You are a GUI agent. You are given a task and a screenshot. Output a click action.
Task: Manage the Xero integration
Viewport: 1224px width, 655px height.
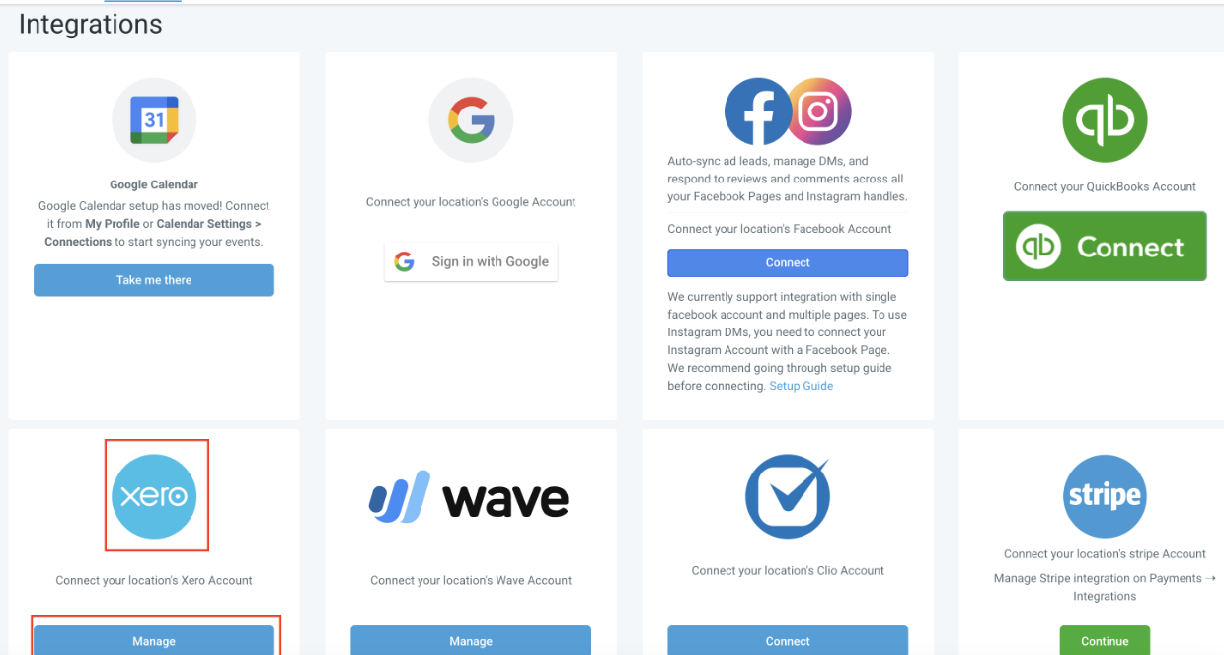[154, 641]
